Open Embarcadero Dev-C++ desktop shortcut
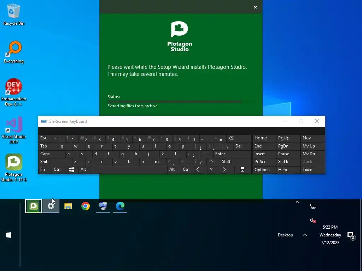Screen dimensions: 362x271 coord(14,92)
